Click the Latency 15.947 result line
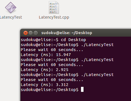 [x=46, y=55]
